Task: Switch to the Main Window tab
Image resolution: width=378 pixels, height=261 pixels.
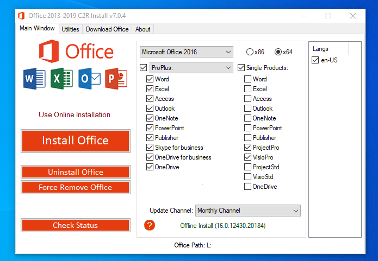Action: tap(37, 28)
